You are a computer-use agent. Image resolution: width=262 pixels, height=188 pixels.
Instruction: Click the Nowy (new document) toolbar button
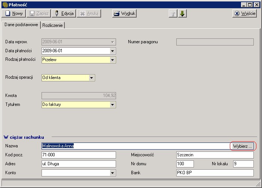tap(14, 13)
